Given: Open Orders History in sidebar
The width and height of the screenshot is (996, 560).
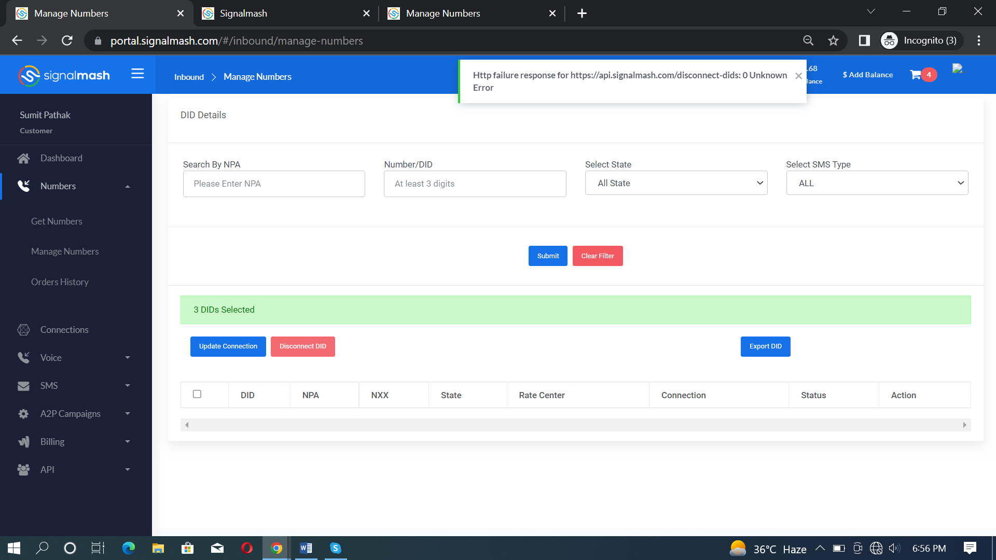Looking at the screenshot, I should coord(60,282).
